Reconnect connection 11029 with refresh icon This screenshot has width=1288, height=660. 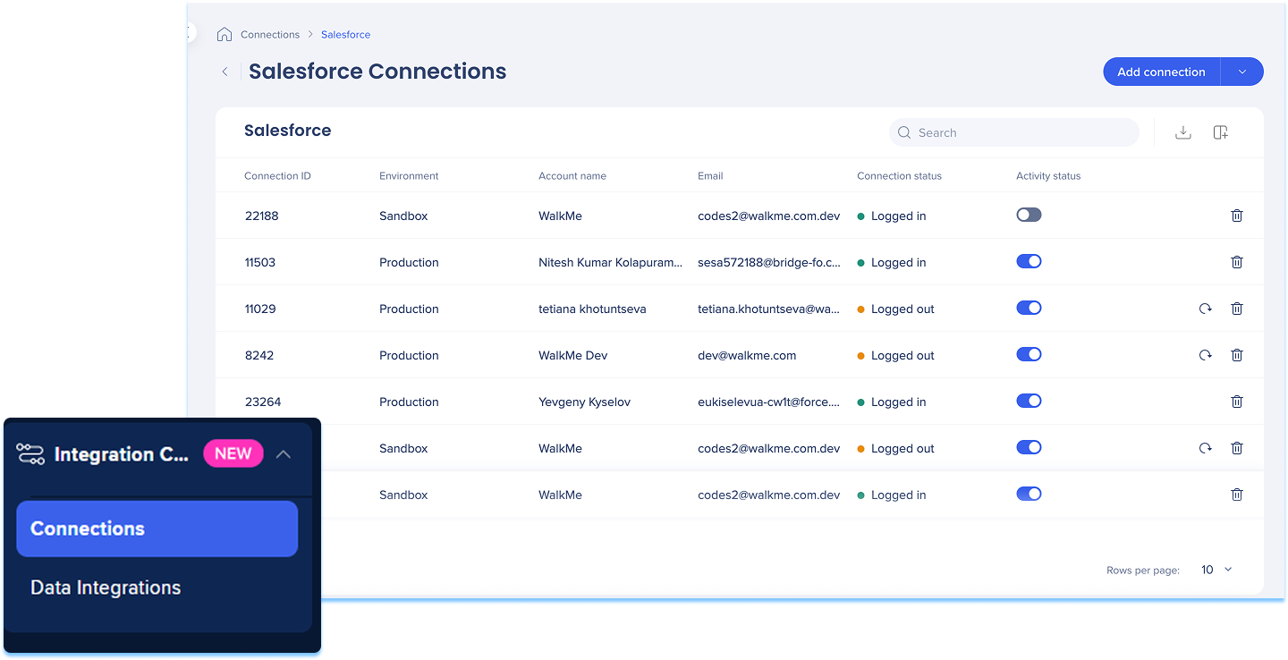tap(1206, 309)
